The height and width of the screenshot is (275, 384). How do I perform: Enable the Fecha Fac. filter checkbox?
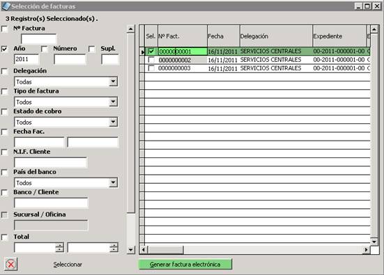click(x=4, y=132)
